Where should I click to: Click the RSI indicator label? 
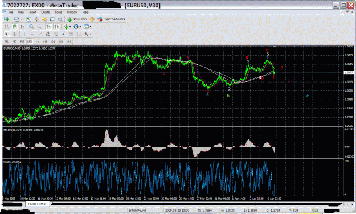click(x=13, y=162)
